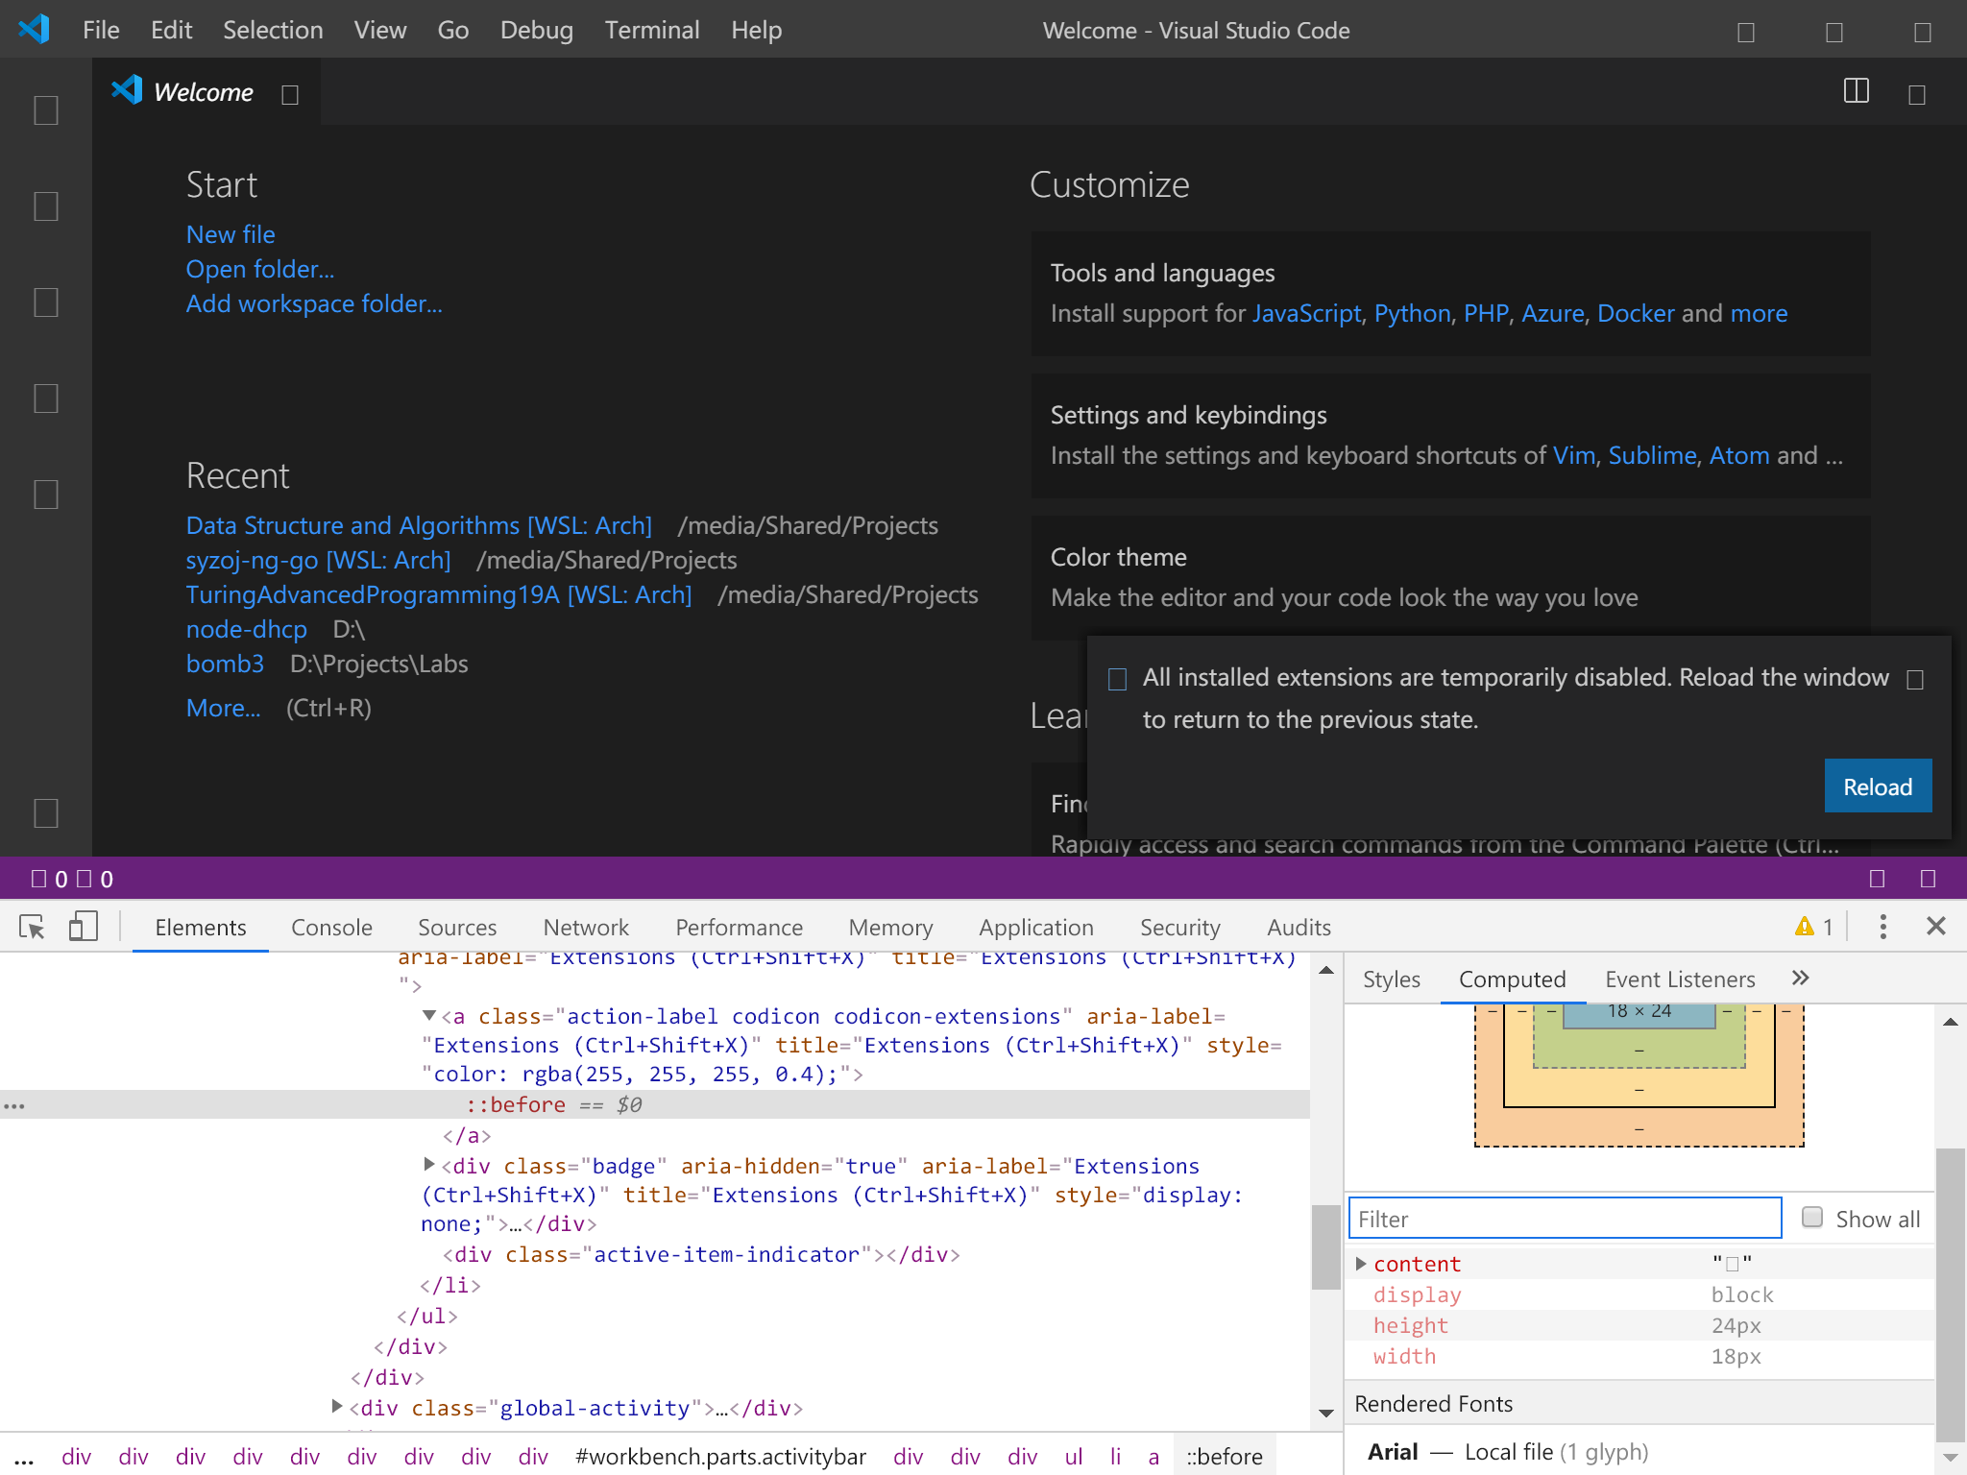The image size is (1967, 1475).
Task: Switch to the Console tab
Action: coord(331,928)
